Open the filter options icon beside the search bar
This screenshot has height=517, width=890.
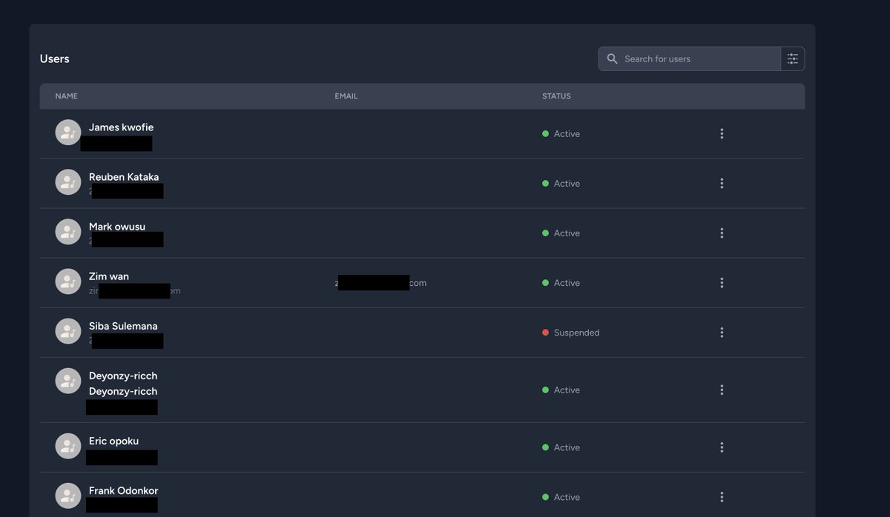pos(792,58)
